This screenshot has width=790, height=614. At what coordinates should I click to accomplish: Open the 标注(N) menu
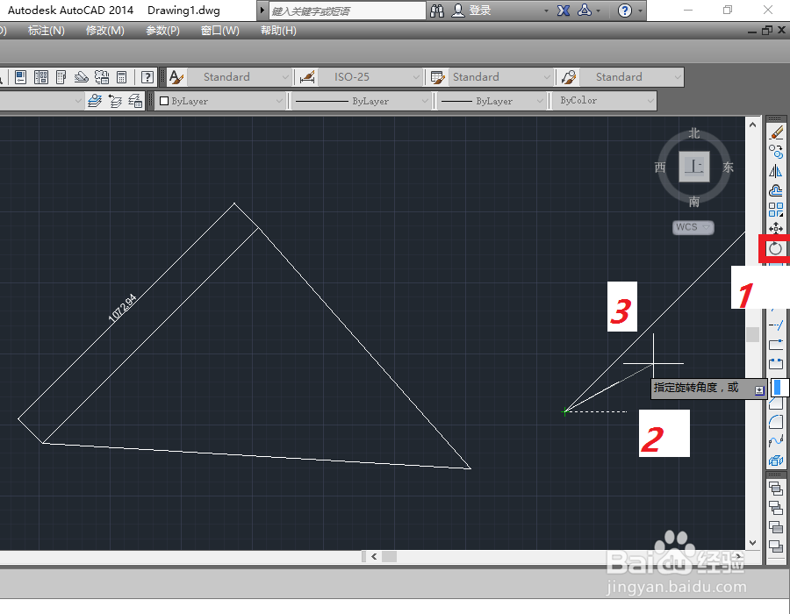click(x=47, y=31)
